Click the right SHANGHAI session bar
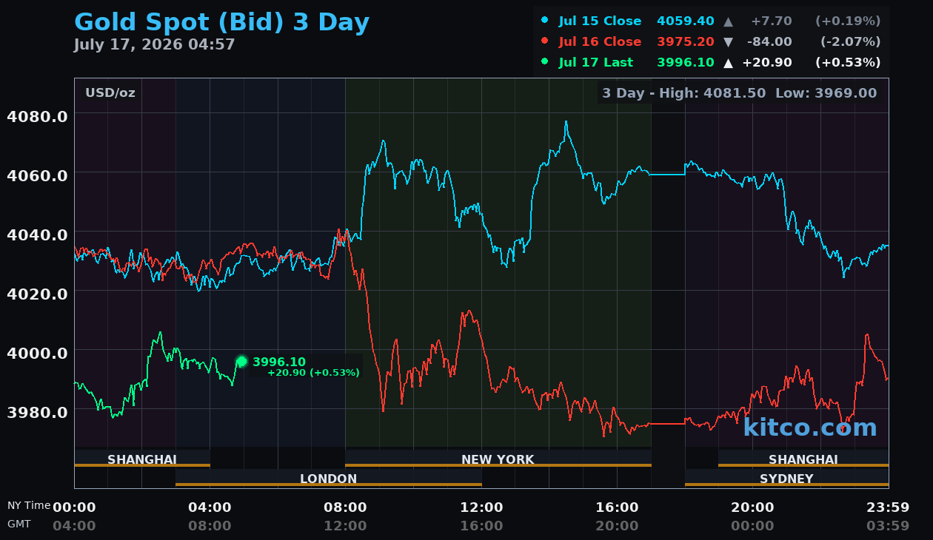933x540 pixels. 803,459
